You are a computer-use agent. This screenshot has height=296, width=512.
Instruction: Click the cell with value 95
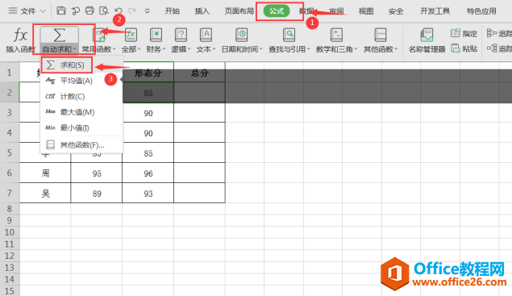(x=97, y=173)
